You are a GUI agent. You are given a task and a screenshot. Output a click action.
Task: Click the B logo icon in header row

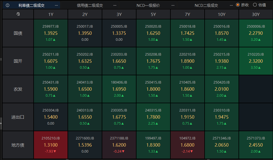pos(18,14)
